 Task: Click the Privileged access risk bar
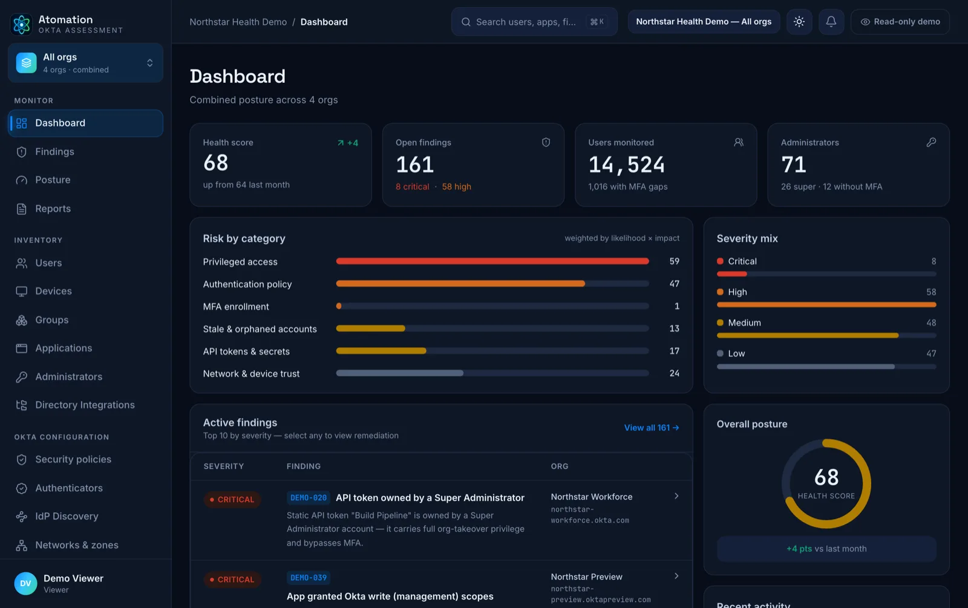[492, 261]
